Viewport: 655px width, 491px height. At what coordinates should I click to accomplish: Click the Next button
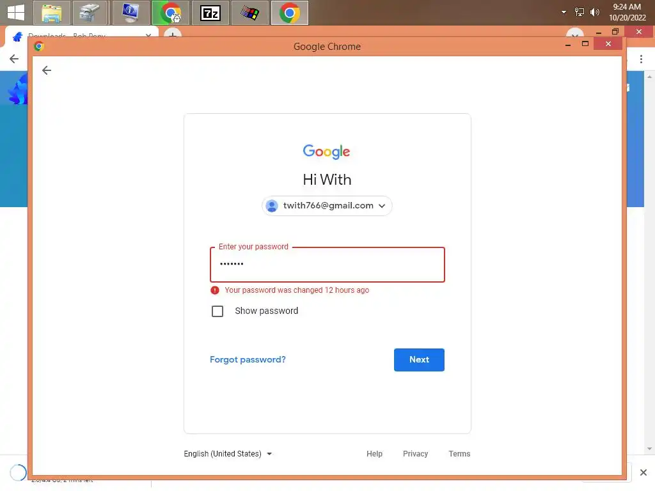419,359
